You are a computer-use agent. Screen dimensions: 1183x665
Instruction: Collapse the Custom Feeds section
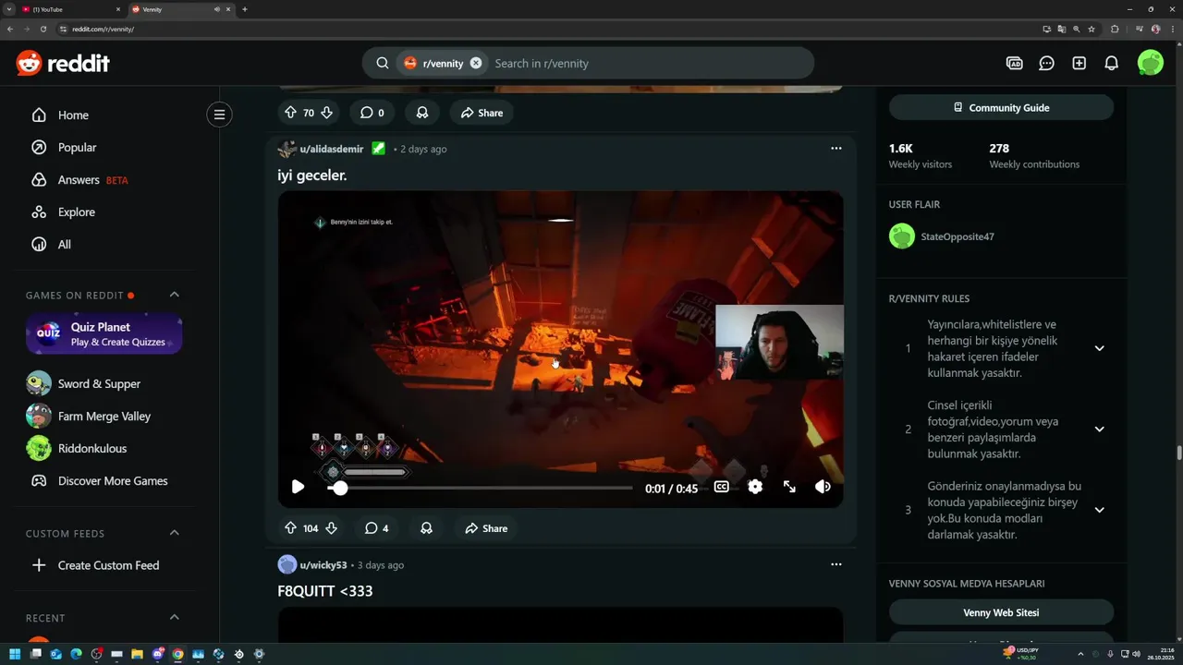(174, 533)
